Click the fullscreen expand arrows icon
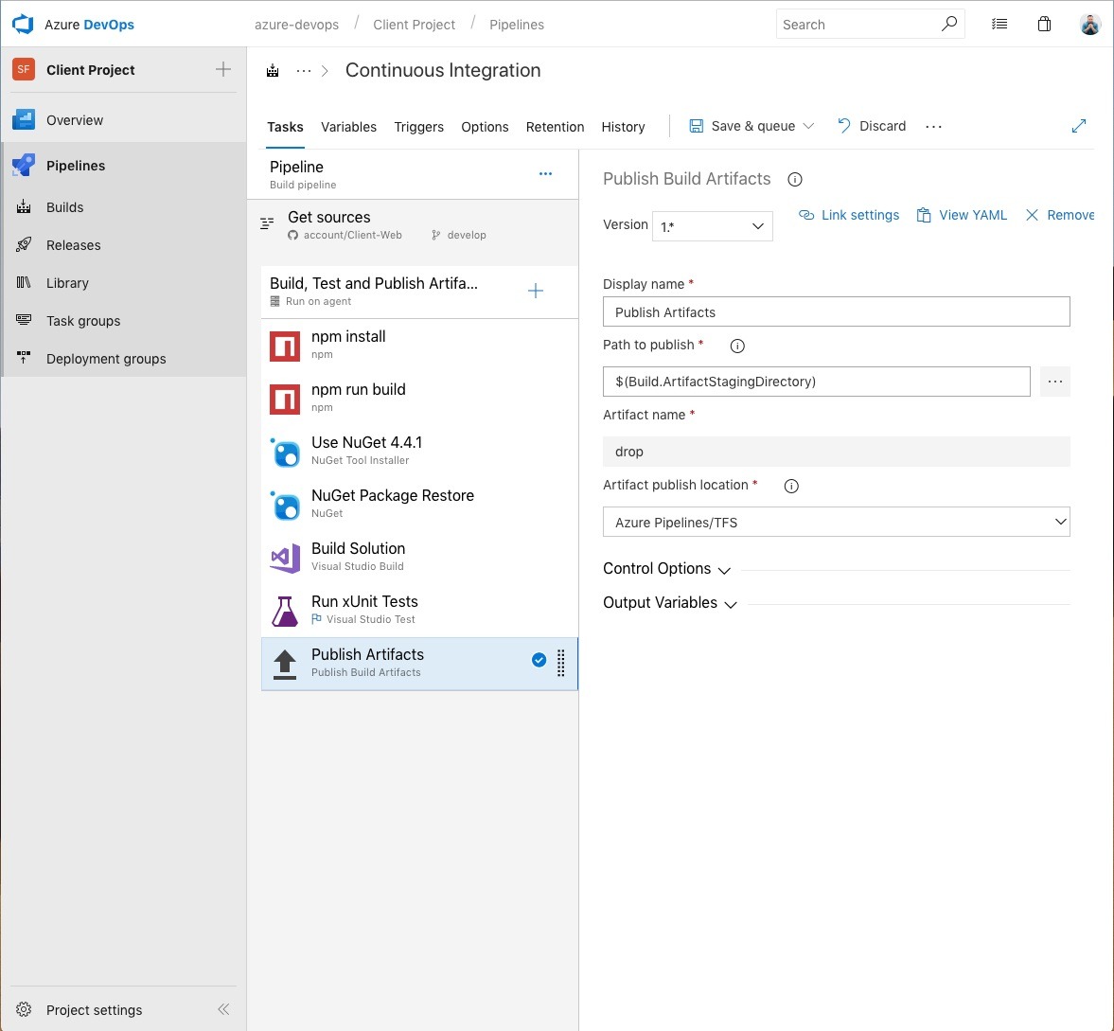Screen dimensions: 1114x1031 (x=1078, y=126)
